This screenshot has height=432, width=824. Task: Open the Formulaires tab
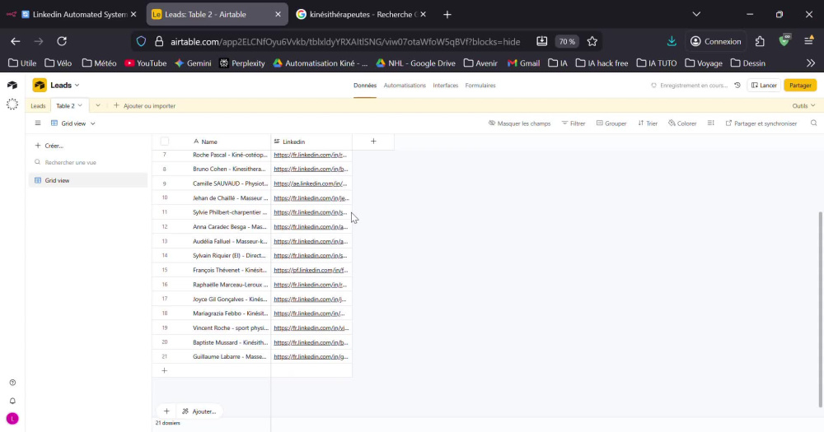point(480,85)
